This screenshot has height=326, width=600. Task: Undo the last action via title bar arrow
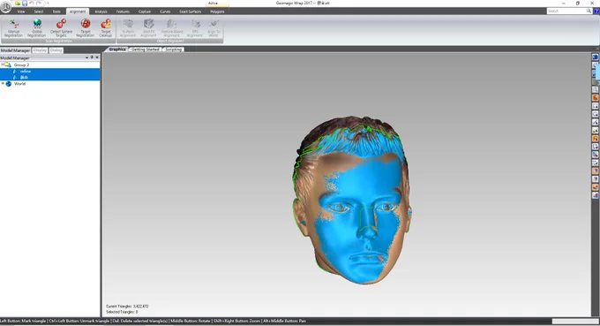tap(32, 4)
